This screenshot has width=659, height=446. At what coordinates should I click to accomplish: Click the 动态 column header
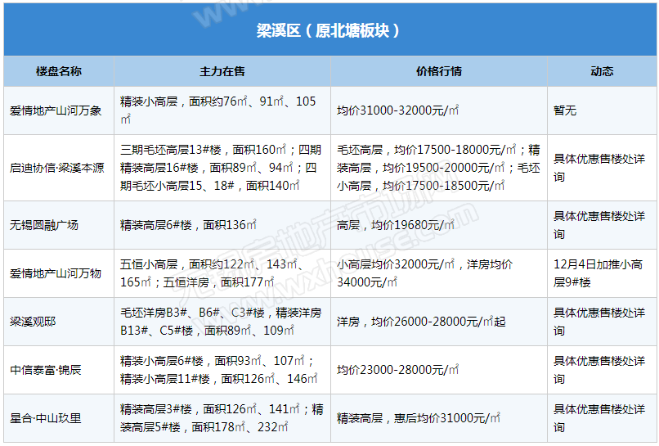[x=602, y=71]
